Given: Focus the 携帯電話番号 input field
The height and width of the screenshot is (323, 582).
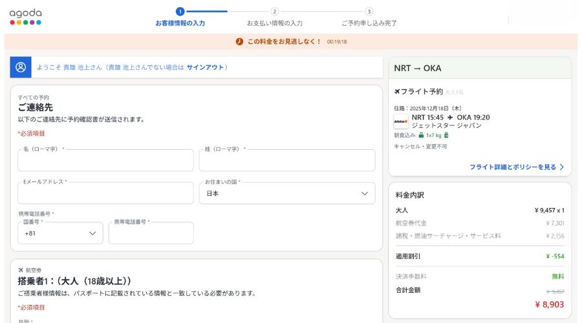Looking at the screenshot, I should pos(151,233).
